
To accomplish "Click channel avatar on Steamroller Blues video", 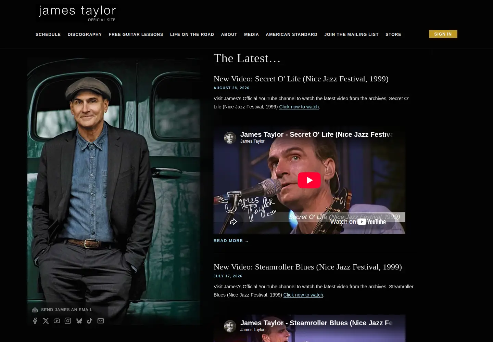I will click(x=230, y=326).
